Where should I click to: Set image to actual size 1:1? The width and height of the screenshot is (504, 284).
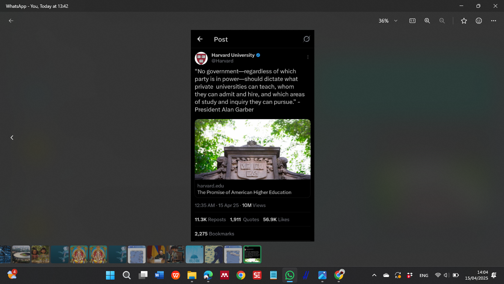click(412, 21)
